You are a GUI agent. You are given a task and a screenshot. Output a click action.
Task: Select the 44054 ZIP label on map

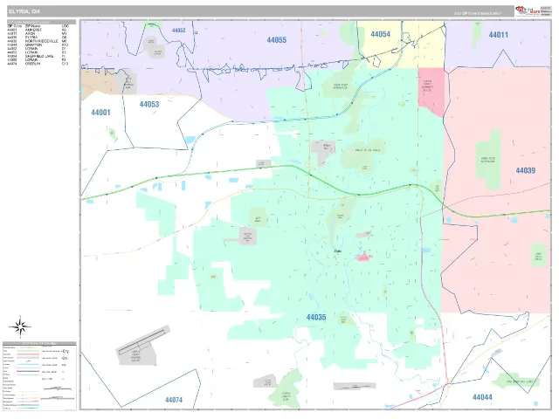(381, 34)
